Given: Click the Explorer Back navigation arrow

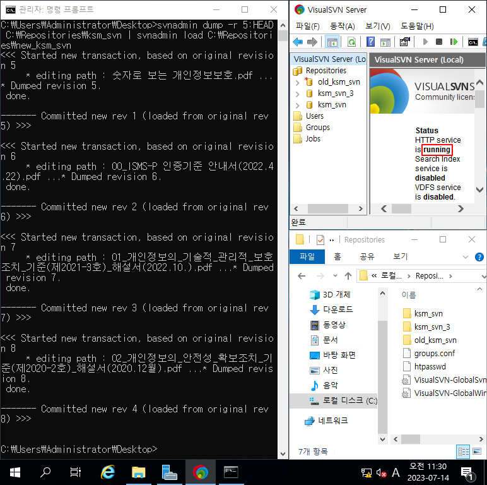Looking at the screenshot, I should 302,276.
